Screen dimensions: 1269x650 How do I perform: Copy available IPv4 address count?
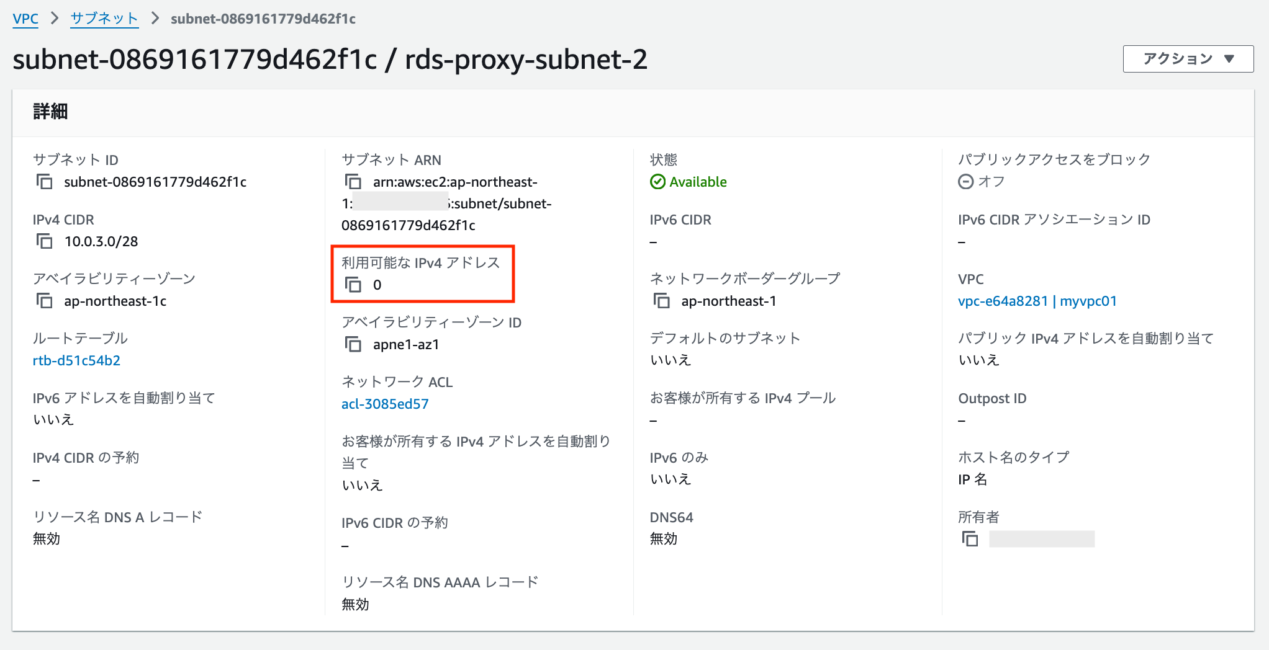tap(353, 285)
